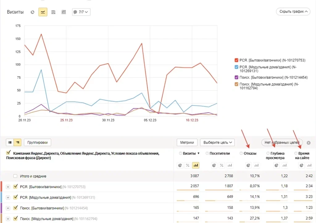The image size is (316, 223).
Task: Open the Выберите цель dropdown
Action: (217, 142)
